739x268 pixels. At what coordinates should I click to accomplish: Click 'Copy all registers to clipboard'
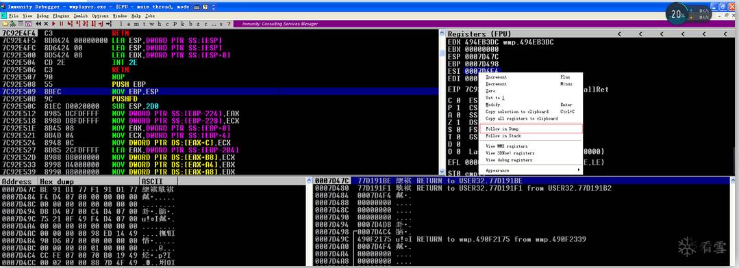tap(531, 118)
